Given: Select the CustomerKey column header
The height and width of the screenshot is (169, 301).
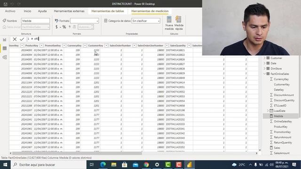Looking at the screenshot, I should pyautogui.click(x=95, y=46).
